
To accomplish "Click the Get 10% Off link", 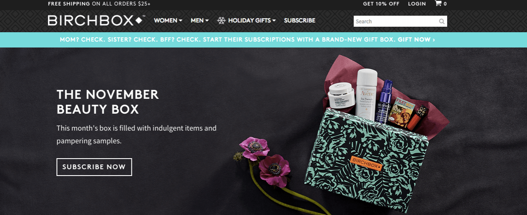I will point(381,4).
